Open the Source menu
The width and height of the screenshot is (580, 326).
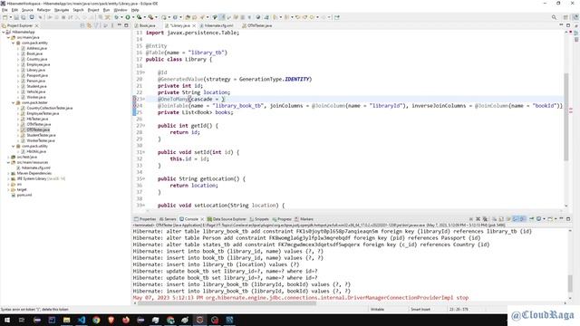point(27,10)
